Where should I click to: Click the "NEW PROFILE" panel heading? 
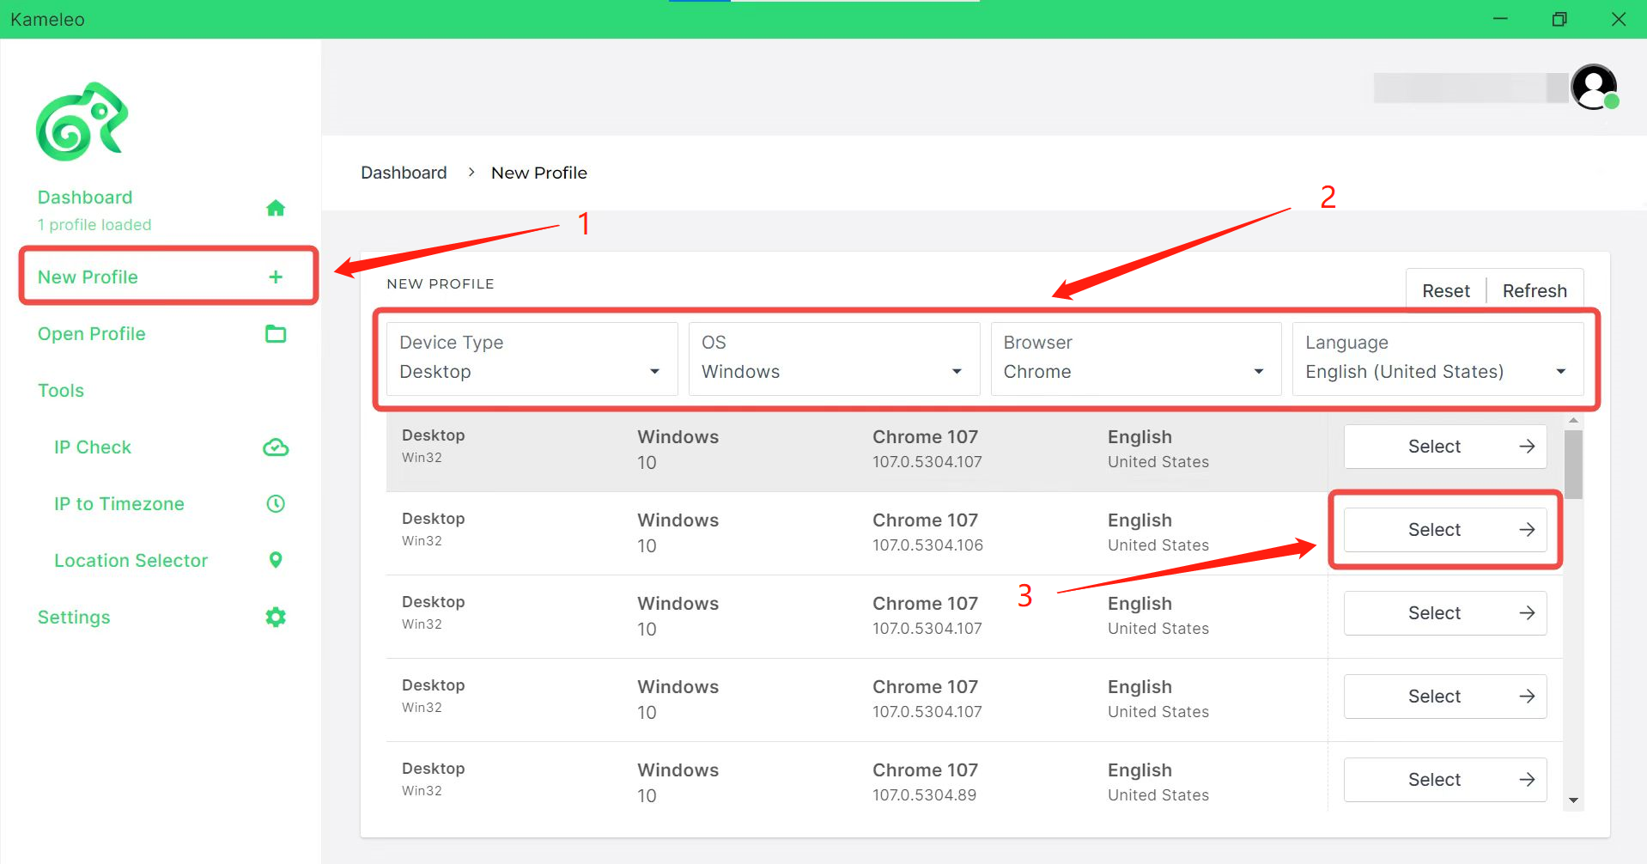coord(441,284)
